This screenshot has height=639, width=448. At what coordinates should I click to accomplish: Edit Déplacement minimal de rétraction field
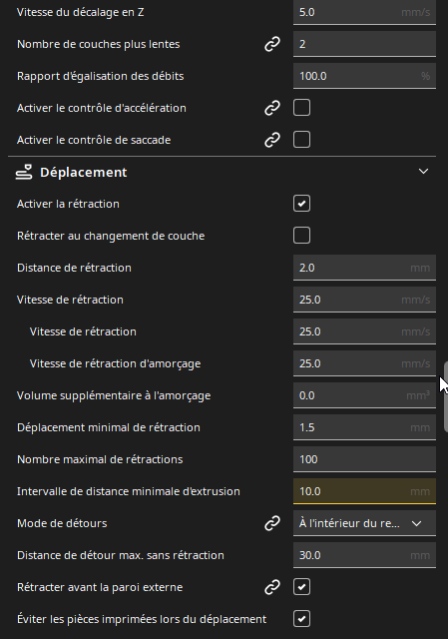364,427
